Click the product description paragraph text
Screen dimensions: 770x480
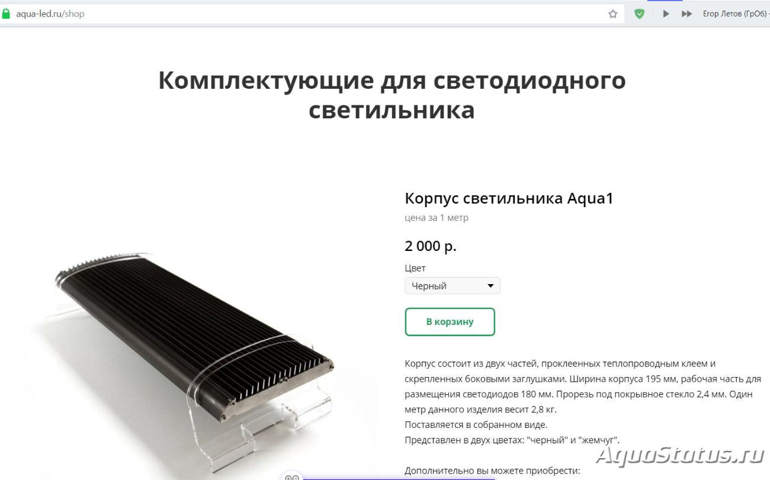pos(583,402)
